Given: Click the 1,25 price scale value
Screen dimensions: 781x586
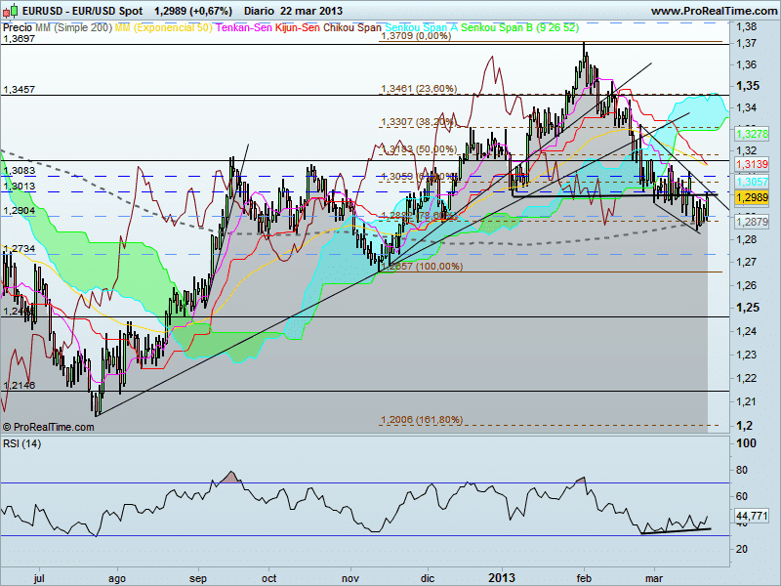Looking at the screenshot, I should coord(748,308).
